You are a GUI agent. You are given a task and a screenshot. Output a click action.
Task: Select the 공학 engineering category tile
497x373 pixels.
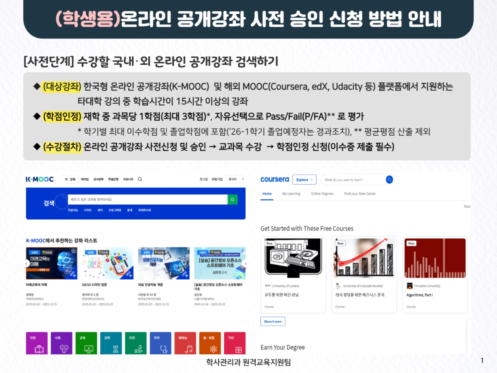(x=111, y=343)
